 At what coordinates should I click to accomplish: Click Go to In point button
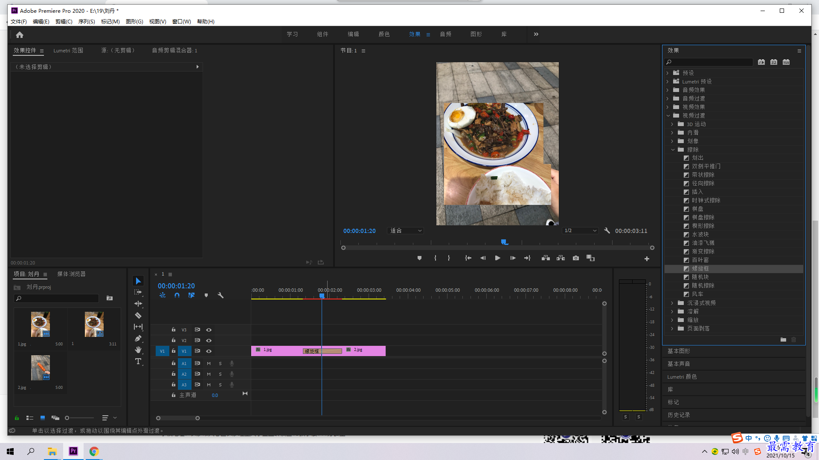pyautogui.click(x=468, y=258)
